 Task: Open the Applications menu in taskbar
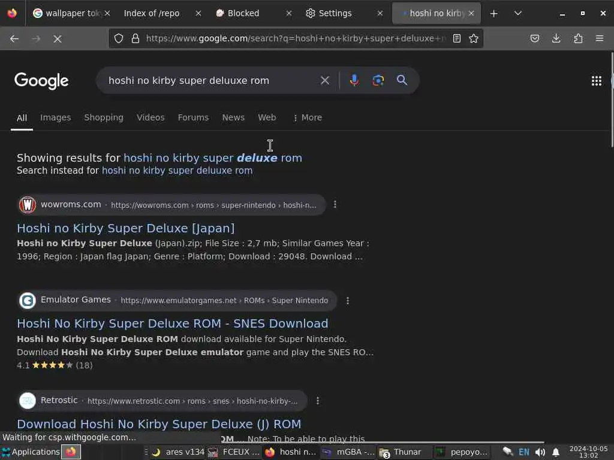[31, 452]
